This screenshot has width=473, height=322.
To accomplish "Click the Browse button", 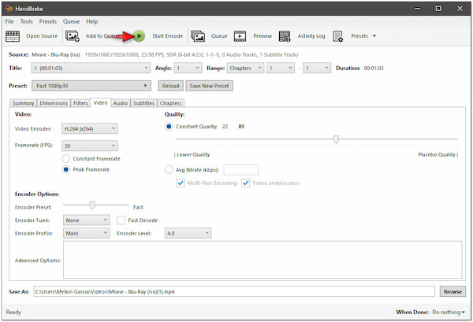I will 452,291.
